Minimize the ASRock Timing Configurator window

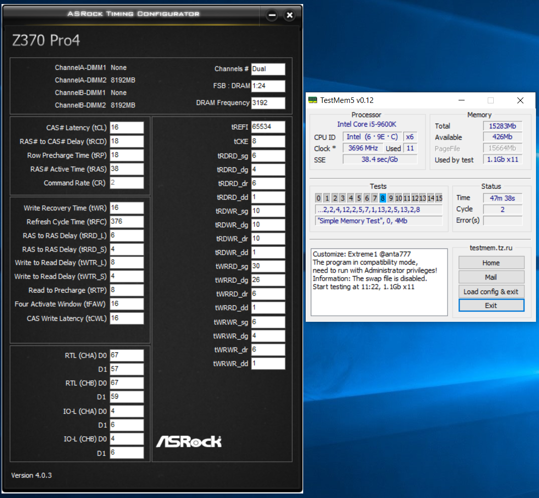(x=272, y=15)
